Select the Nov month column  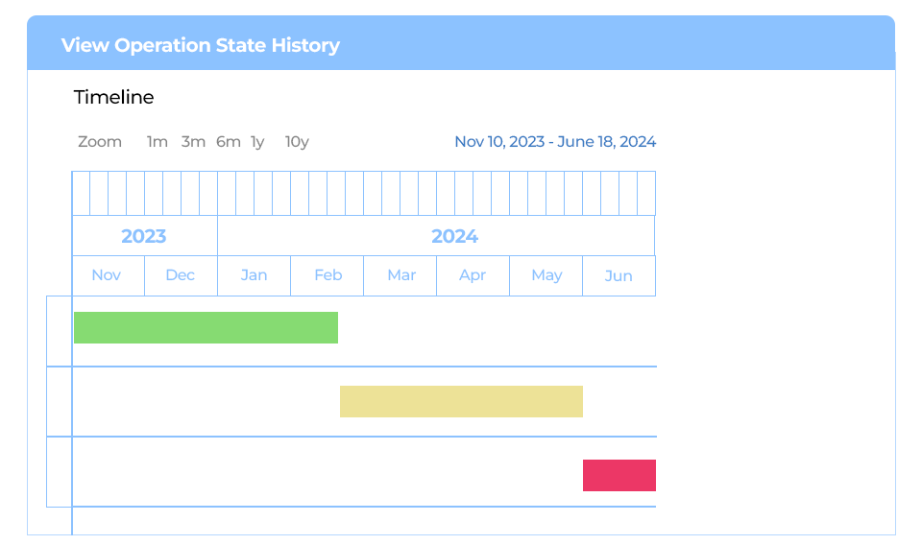[107, 275]
